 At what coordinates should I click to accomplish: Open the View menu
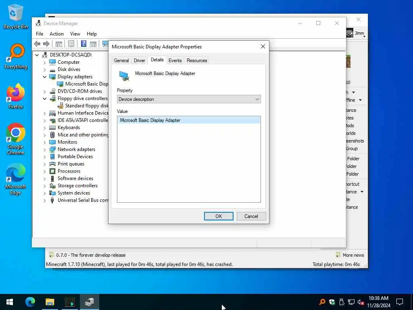(x=75, y=34)
